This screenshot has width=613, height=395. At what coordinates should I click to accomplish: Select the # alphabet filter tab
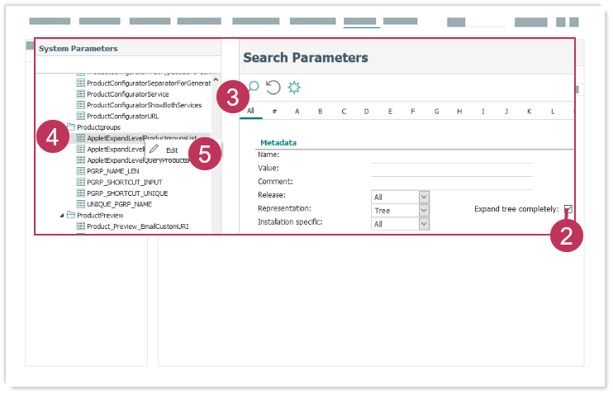tap(273, 111)
